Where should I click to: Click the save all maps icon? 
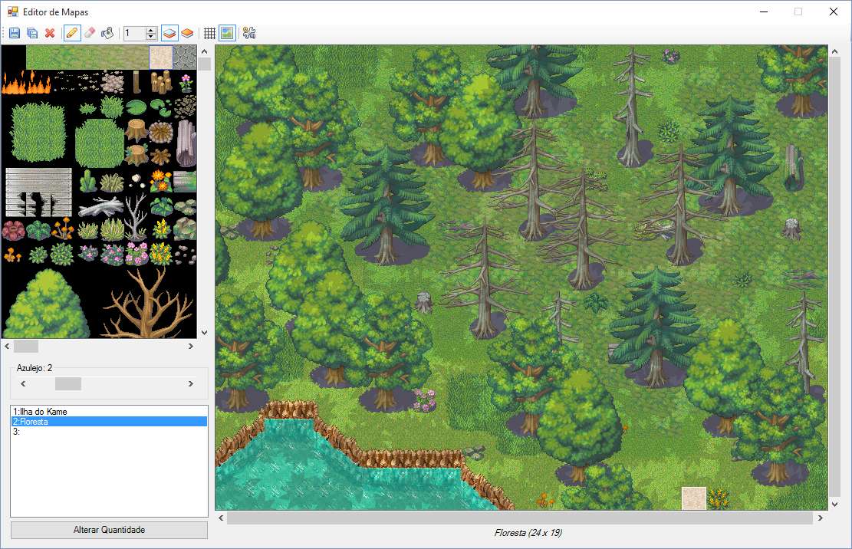click(x=32, y=33)
